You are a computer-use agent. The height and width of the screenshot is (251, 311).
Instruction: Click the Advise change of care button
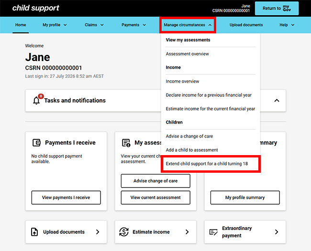155,181
